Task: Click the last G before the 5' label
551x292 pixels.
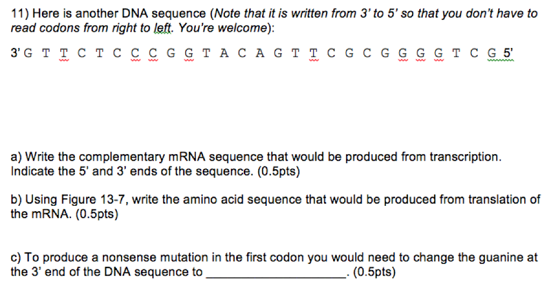Action: (x=492, y=53)
